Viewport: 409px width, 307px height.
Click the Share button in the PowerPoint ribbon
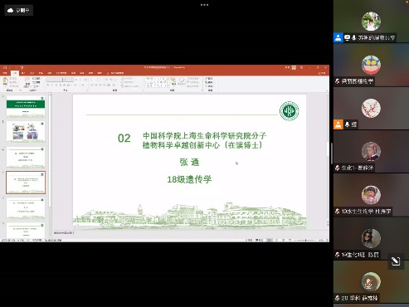(x=322, y=73)
